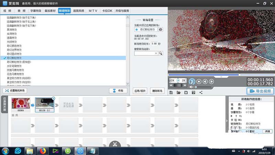This screenshot has height=155, width=275.
Task: Save project with the floppy disk icon
Action: click(x=186, y=92)
